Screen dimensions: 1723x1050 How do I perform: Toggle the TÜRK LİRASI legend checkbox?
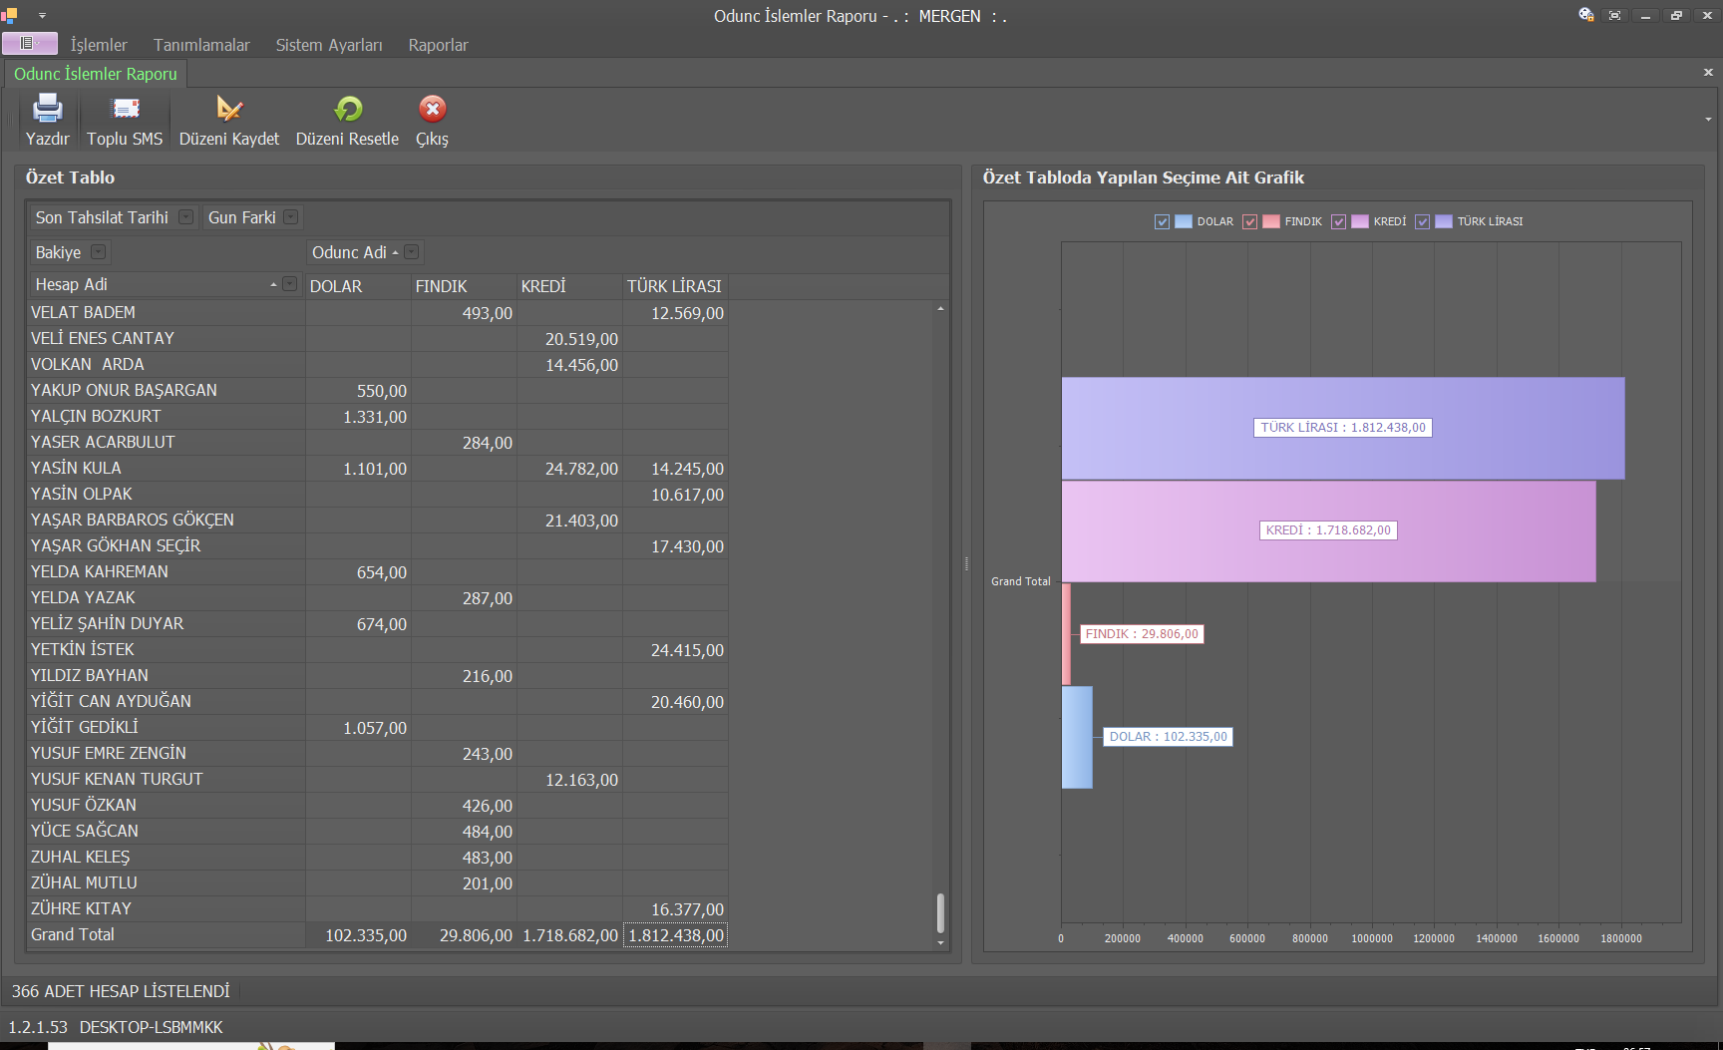pyautogui.click(x=1422, y=222)
